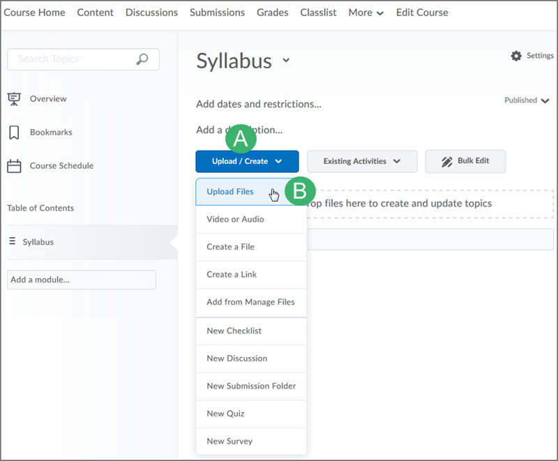Collapse the Upload / Create dropdown button
The width and height of the screenshot is (558, 461).
[247, 161]
